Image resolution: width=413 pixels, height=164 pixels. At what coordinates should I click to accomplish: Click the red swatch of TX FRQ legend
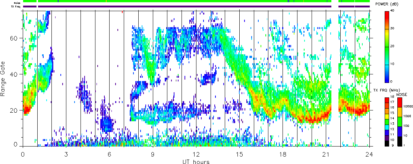coord(387,100)
